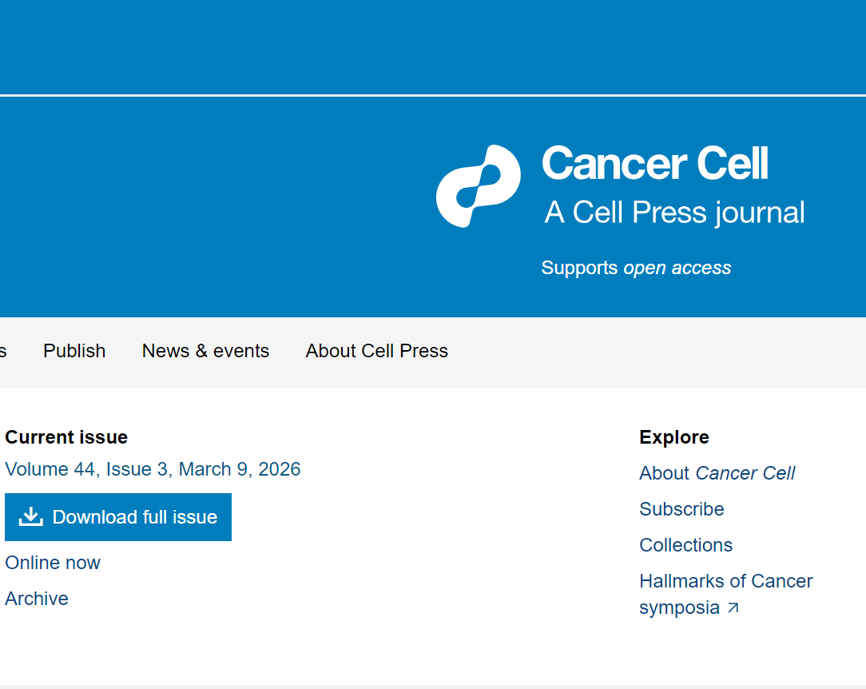This screenshot has height=689, width=866.
Task: View the Collections page
Action: point(685,545)
